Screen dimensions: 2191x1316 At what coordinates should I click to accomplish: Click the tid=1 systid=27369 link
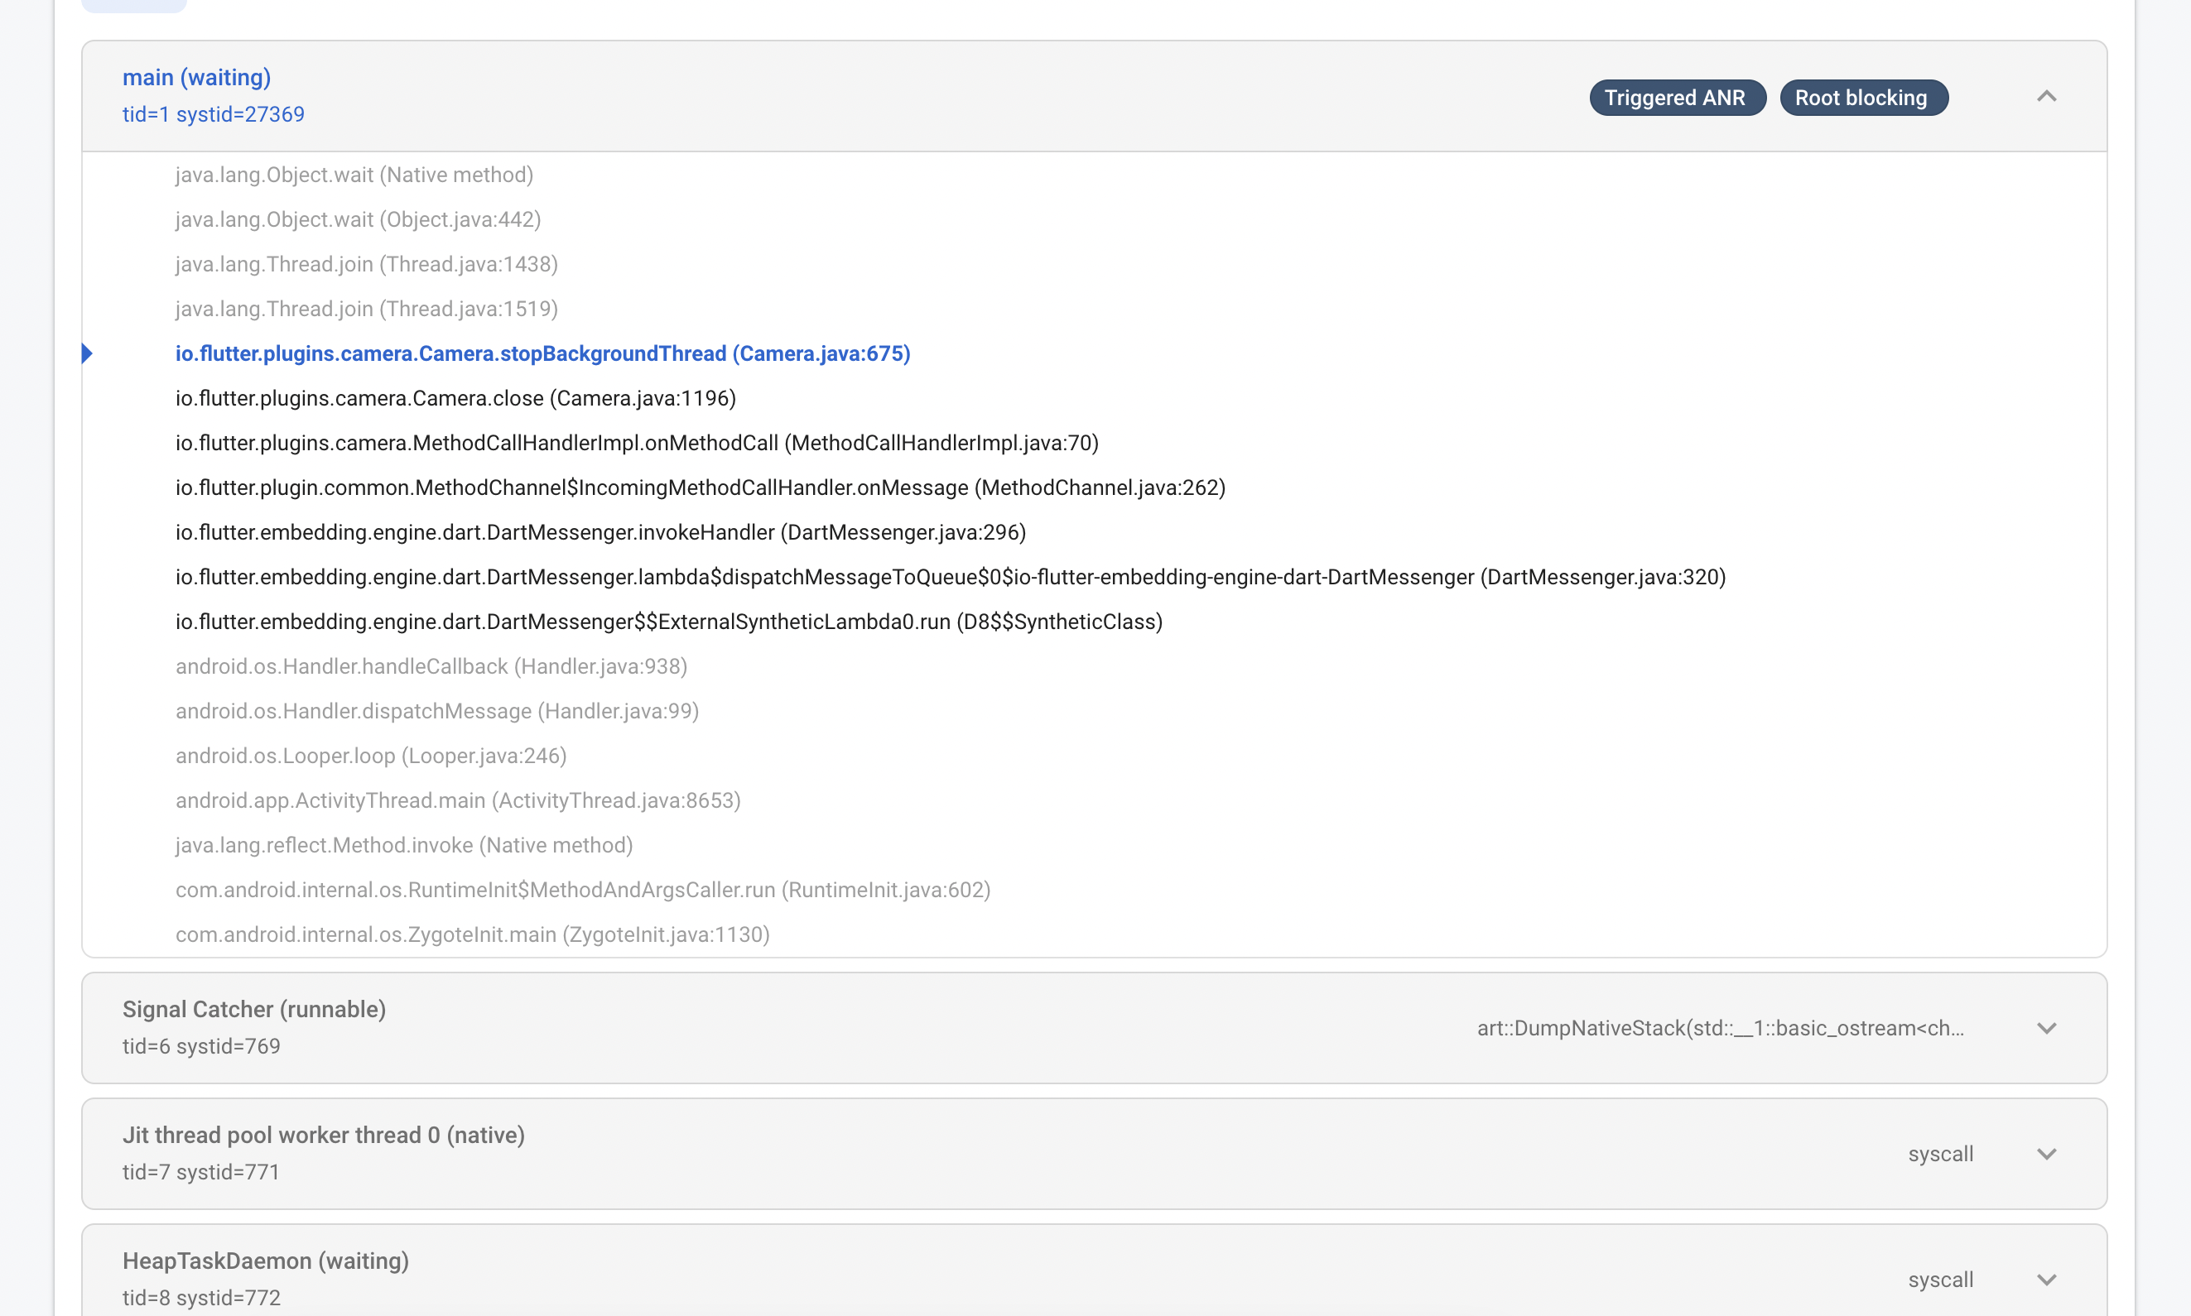[214, 113]
